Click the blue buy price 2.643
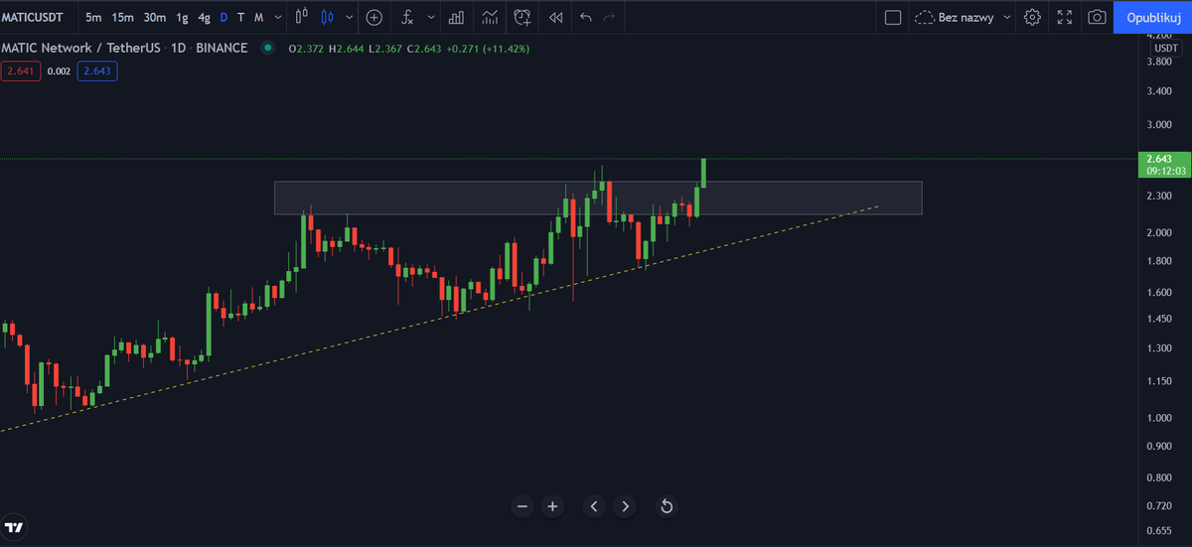The width and height of the screenshot is (1192, 547). click(98, 70)
